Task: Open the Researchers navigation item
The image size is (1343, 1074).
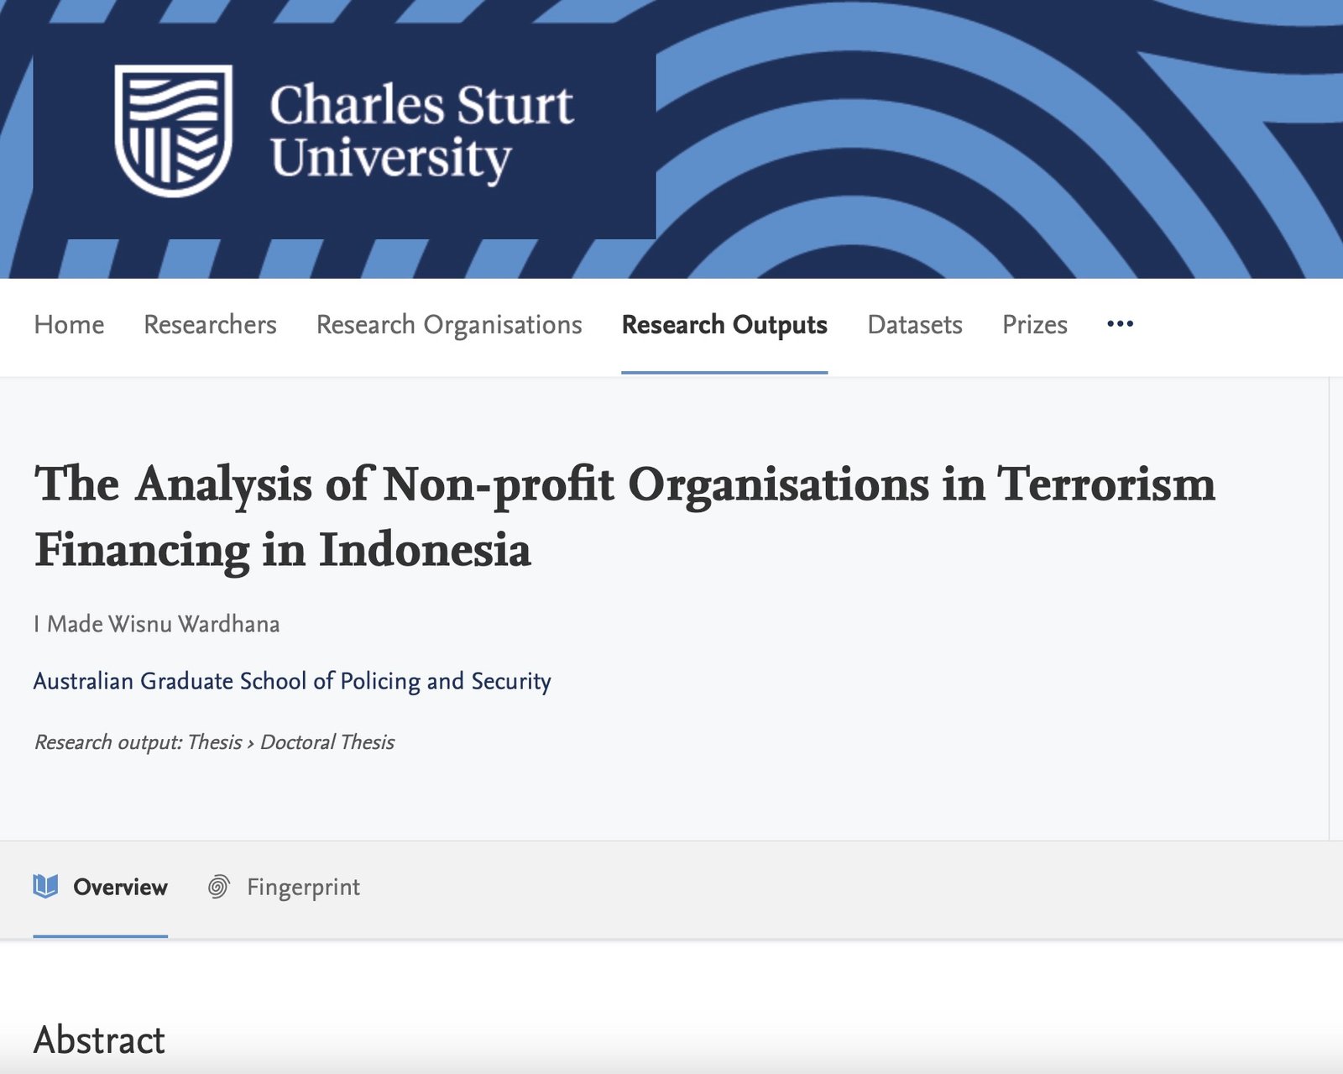Action: click(210, 325)
